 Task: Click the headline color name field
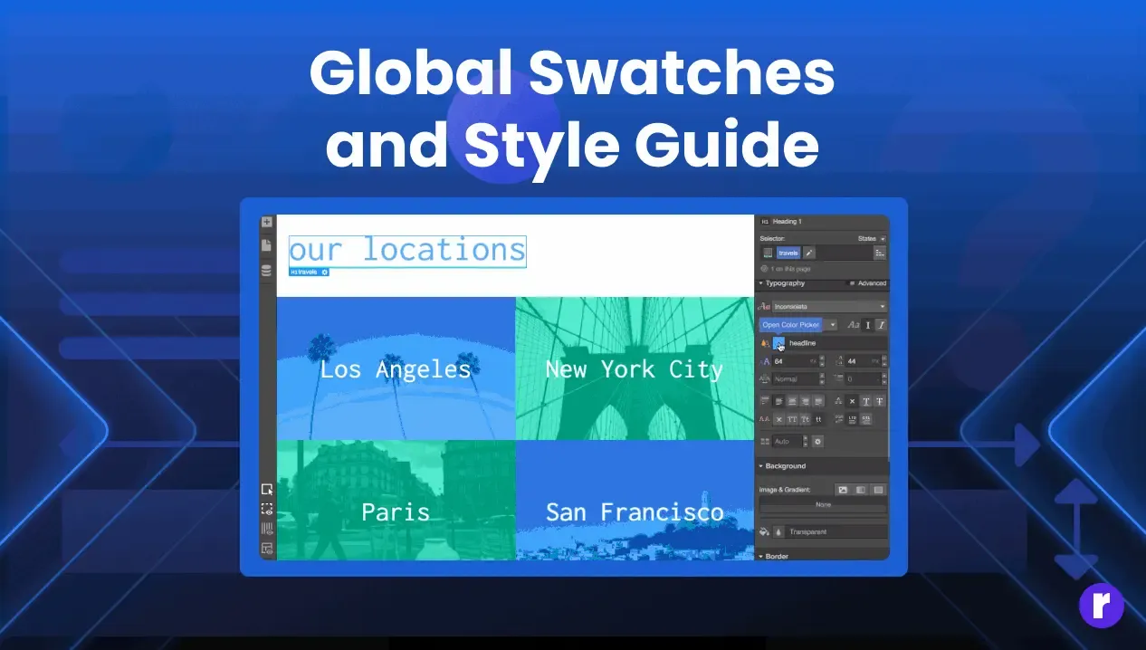pos(836,344)
